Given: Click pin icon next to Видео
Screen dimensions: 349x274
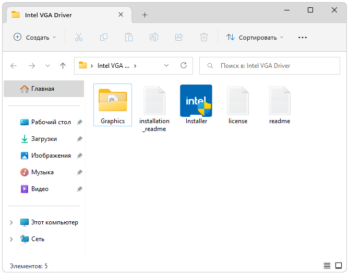Looking at the screenshot, I should 79,189.
